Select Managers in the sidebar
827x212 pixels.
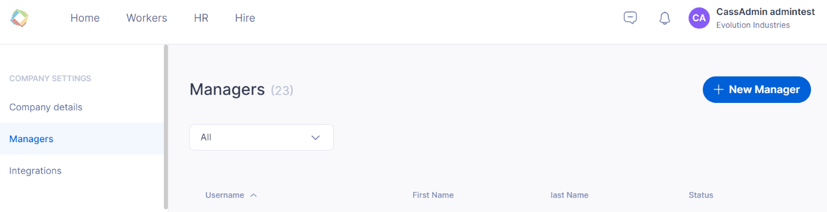coord(31,139)
